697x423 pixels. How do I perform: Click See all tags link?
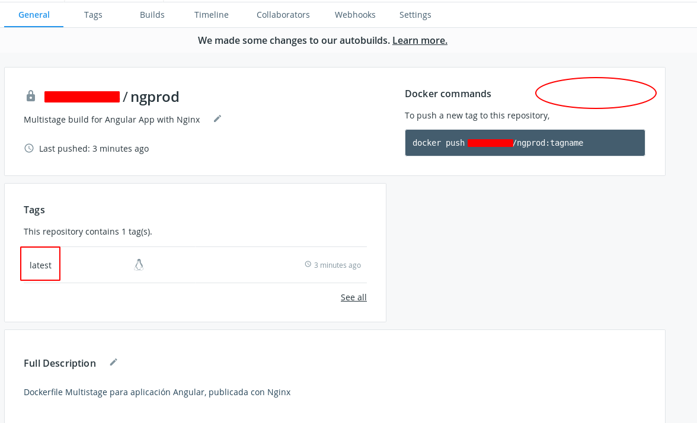coord(353,297)
